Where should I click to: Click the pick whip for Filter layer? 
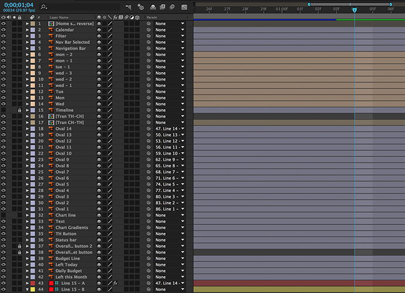click(x=149, y=36)
